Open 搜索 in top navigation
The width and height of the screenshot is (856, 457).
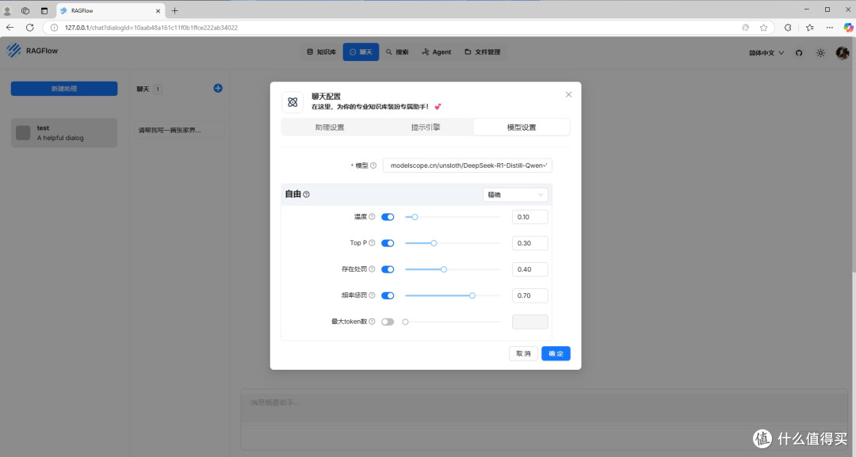(397, 51)
